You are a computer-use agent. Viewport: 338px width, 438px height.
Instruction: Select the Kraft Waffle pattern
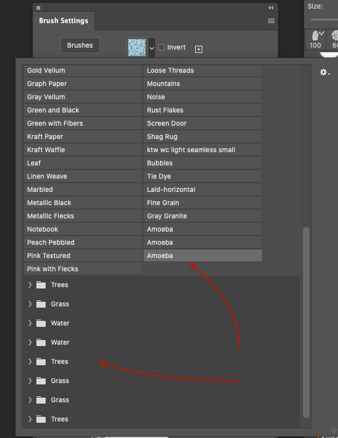pos(83,150)
